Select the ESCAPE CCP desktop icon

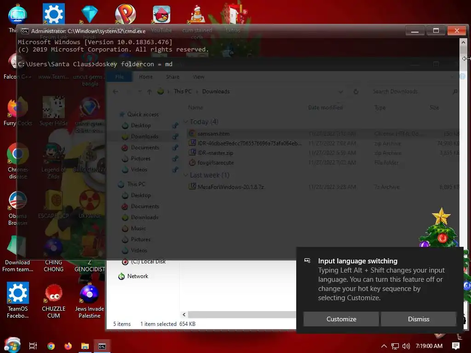(x=53, y=204)
